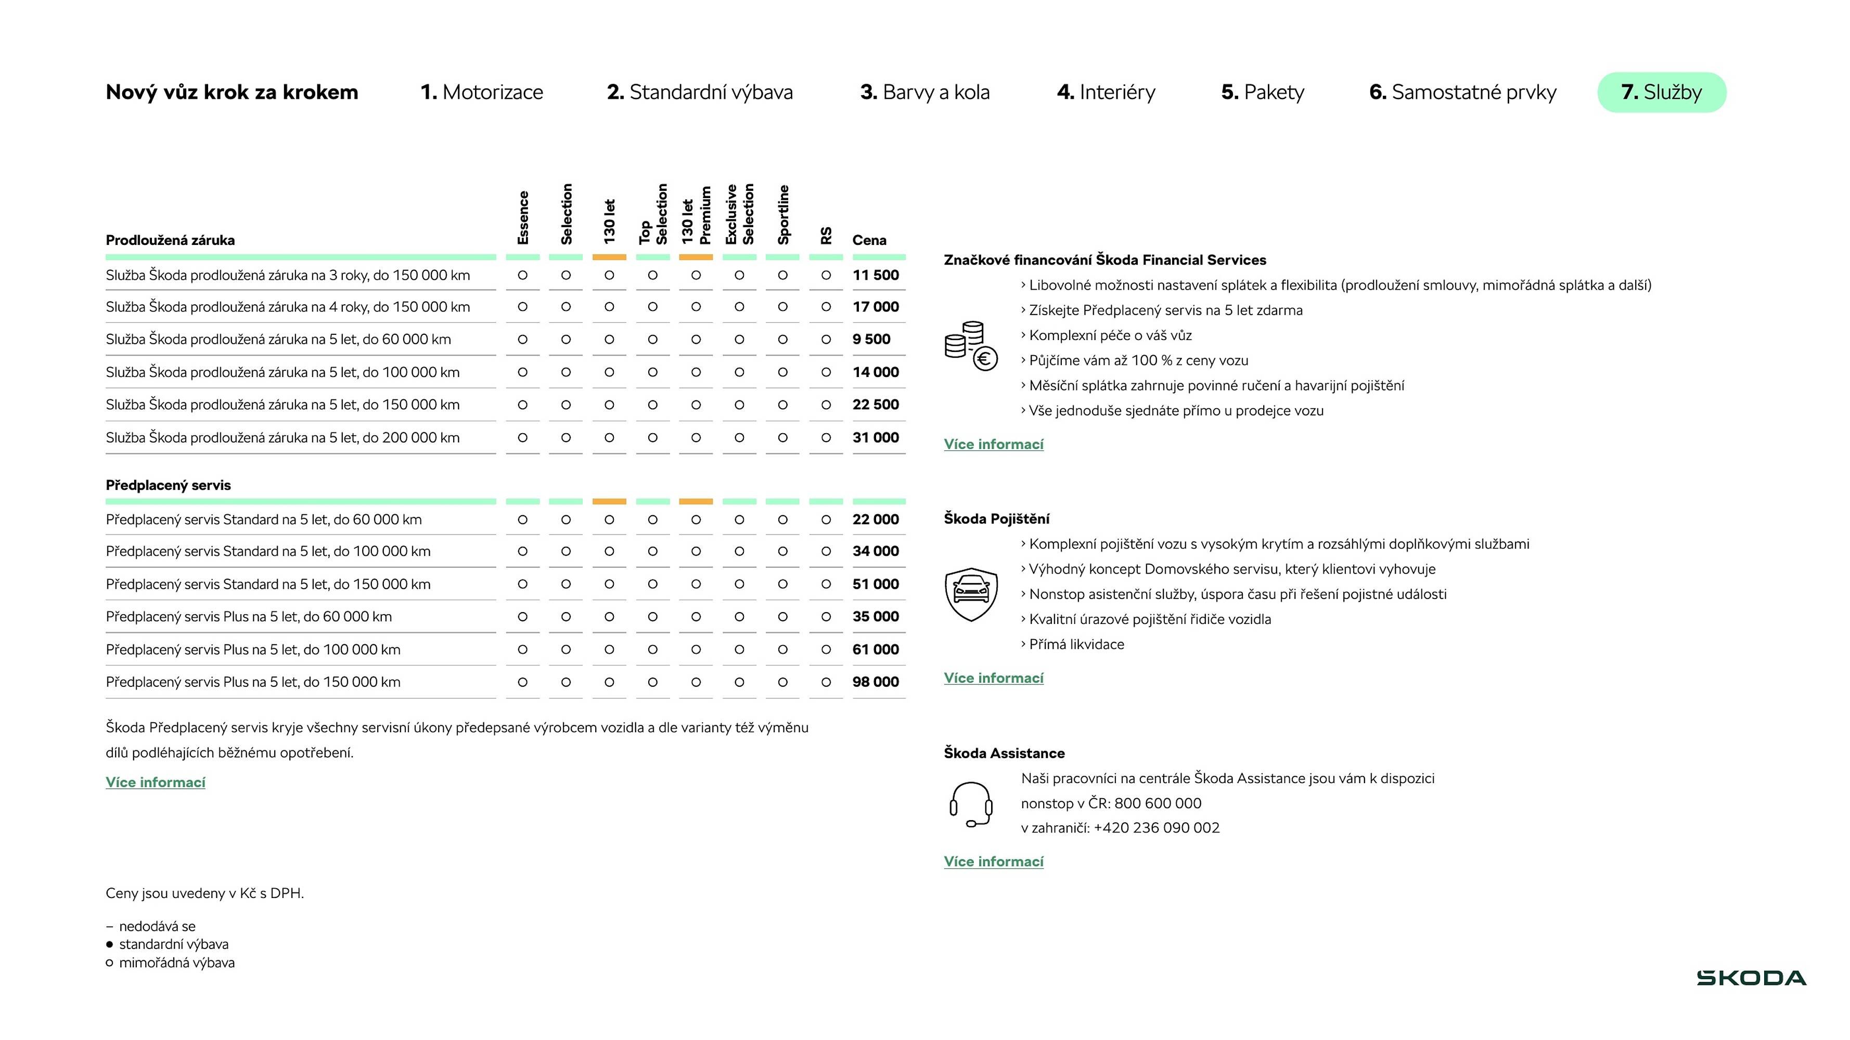The image size is (1850, 1040).
Task: Click the highlighted 7. Služby tab
Action: click(x=1661, y=92)
